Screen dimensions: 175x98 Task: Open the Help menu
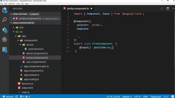[27, 4]
